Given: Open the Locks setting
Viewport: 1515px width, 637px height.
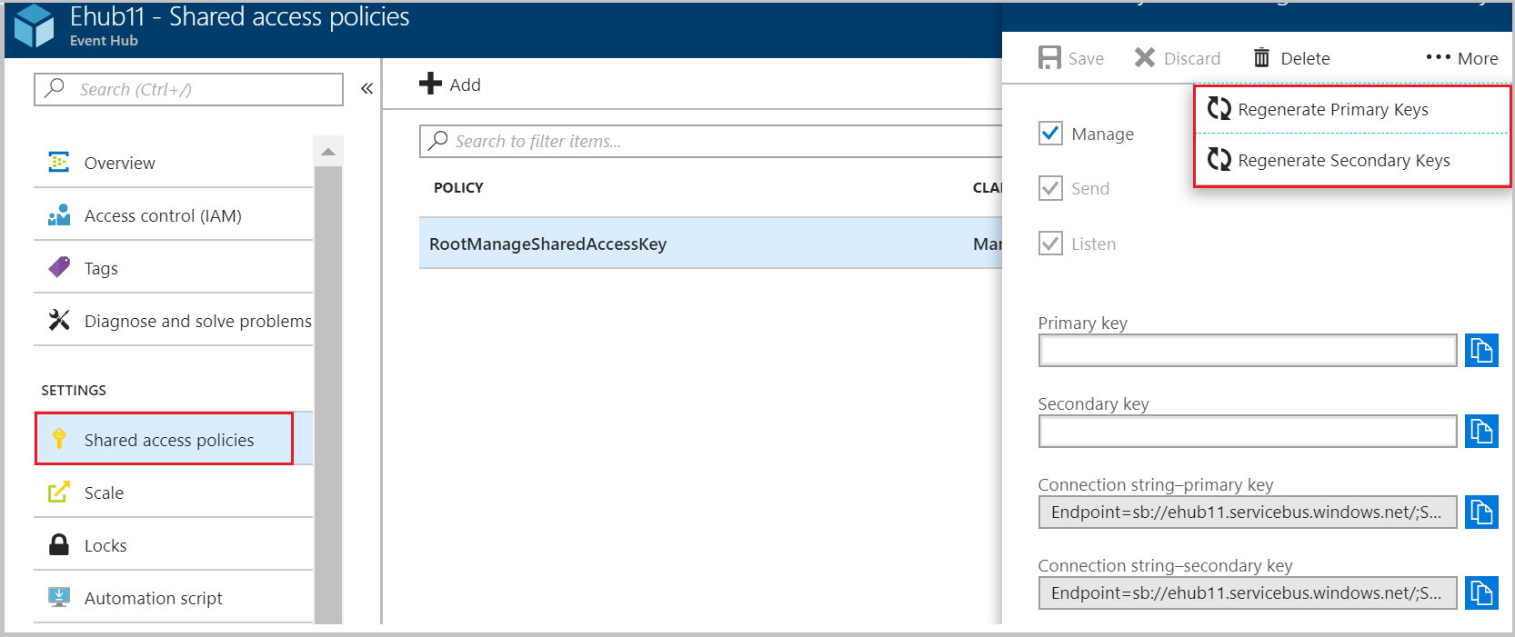Looking at the screenshot, I should [x=173, y=545].
